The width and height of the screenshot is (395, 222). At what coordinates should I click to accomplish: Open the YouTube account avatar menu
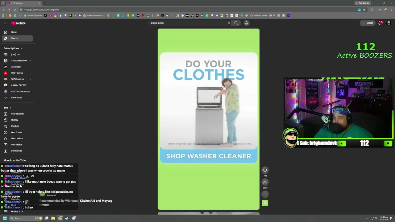pyautogui.click(x=389, y=23)
